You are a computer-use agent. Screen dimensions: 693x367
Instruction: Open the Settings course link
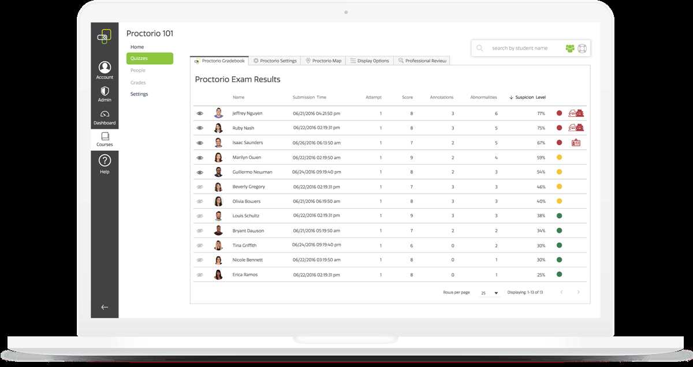click(139, 94)
